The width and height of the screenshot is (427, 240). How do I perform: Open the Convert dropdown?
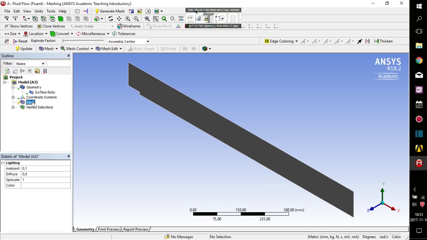click(62, 34)
